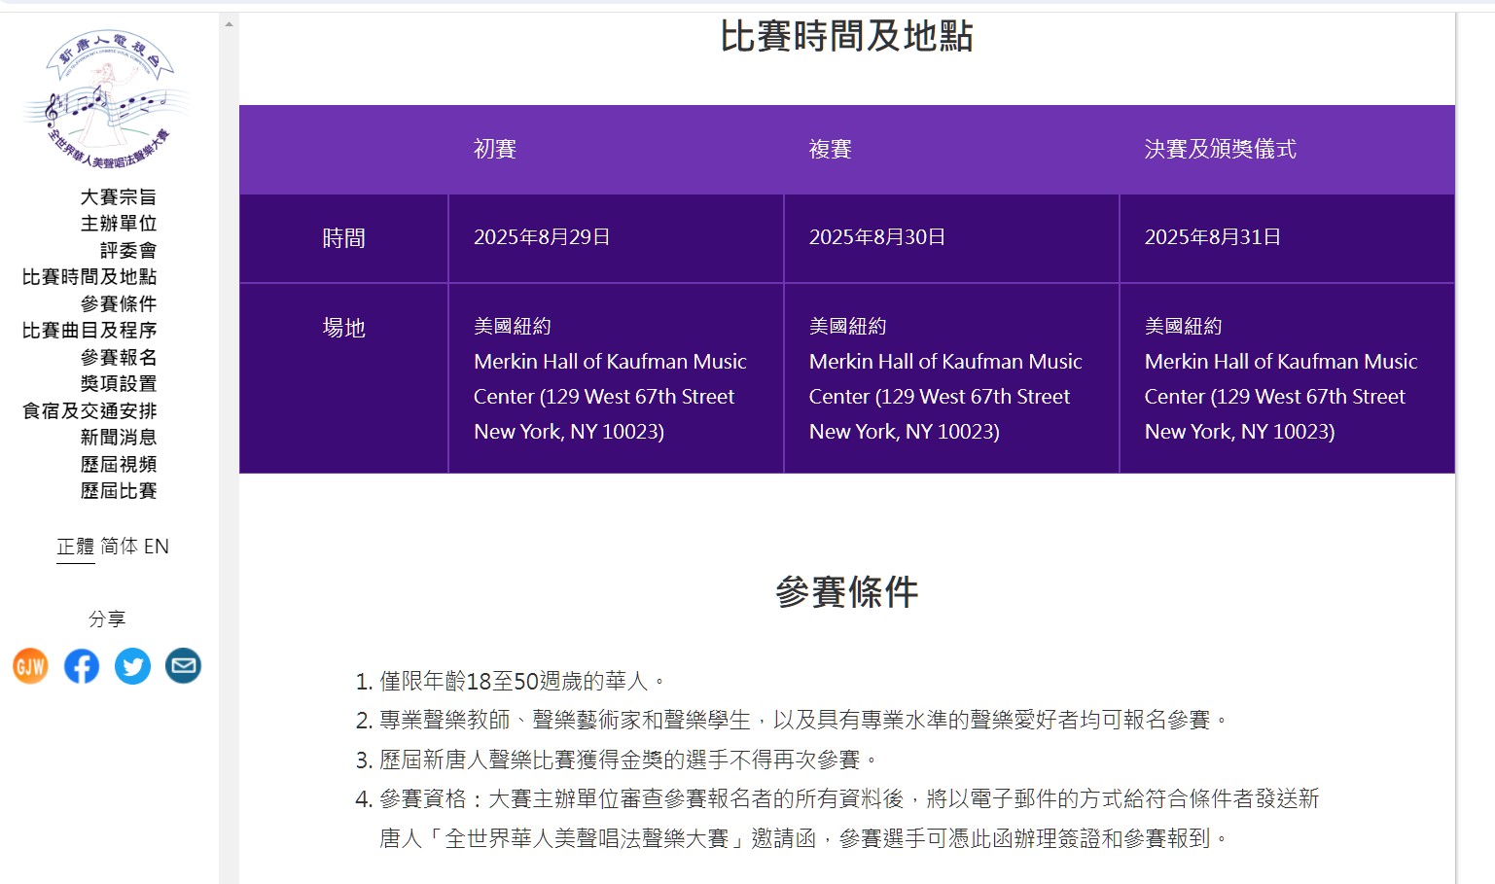View 食宿及交通安排 section
The height and width of the screenshot is (884, 1495).
89,411
